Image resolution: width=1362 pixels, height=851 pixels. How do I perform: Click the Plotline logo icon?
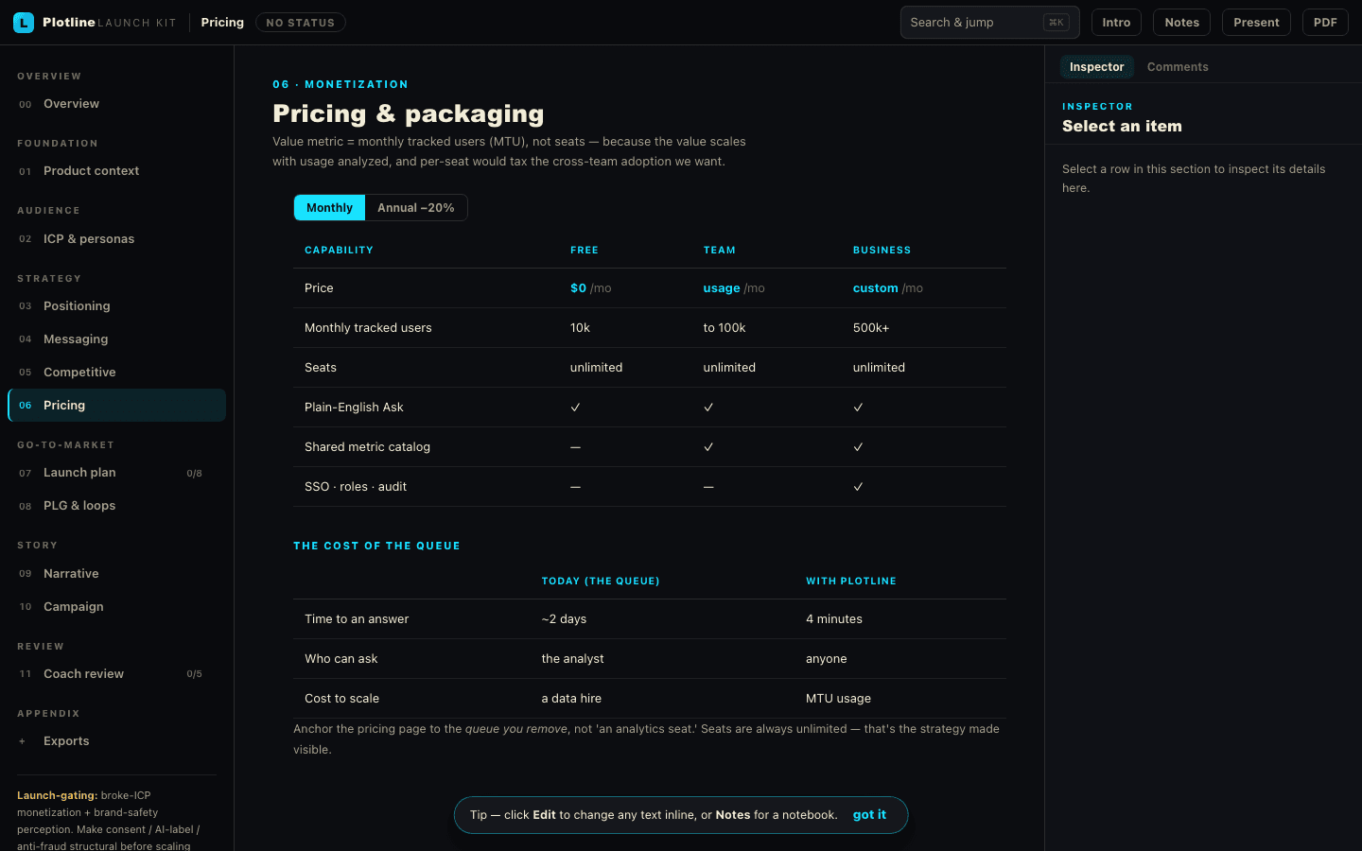24,23
